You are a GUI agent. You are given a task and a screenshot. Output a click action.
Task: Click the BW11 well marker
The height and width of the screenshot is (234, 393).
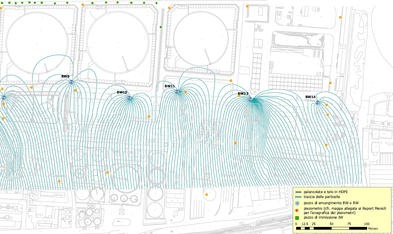point(177,92)
